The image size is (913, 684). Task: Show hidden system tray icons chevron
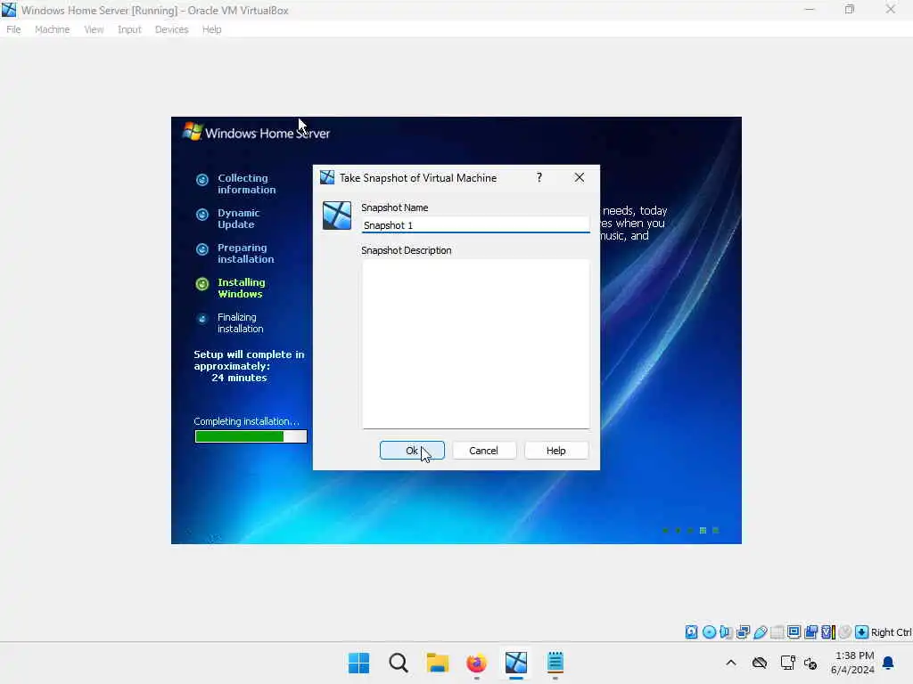[731, 663]
